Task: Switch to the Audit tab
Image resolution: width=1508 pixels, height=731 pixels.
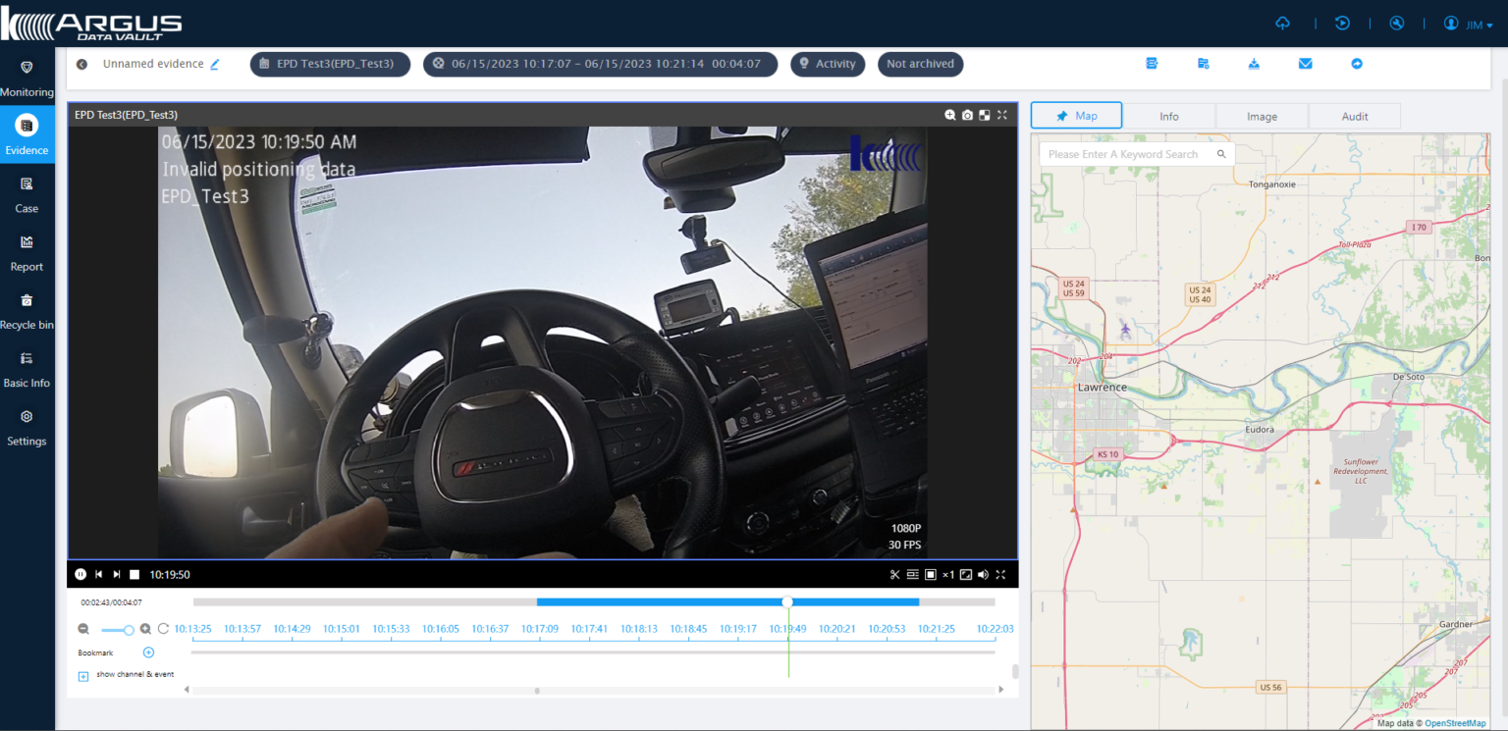Action: (1354, 116)
